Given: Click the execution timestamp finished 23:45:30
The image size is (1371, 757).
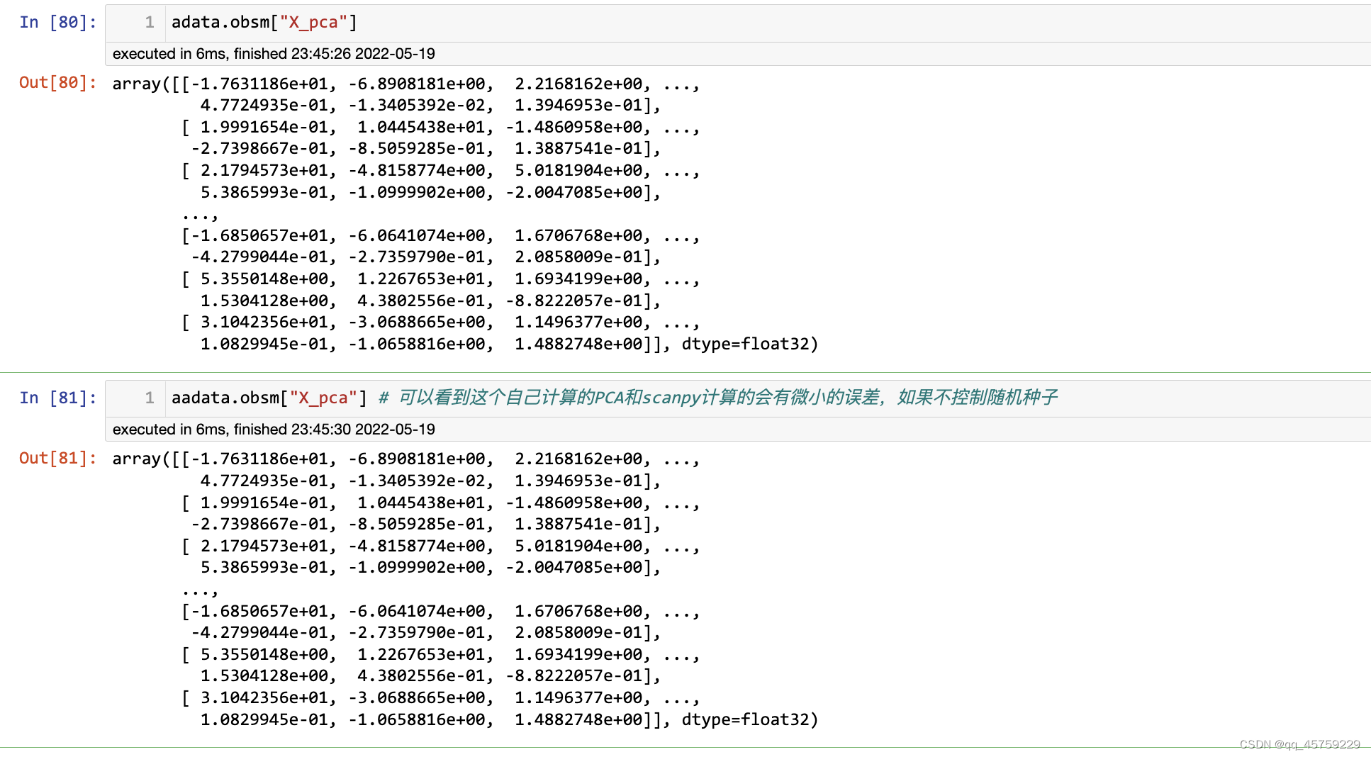Looking at the screenshot, I should [273, 429].
